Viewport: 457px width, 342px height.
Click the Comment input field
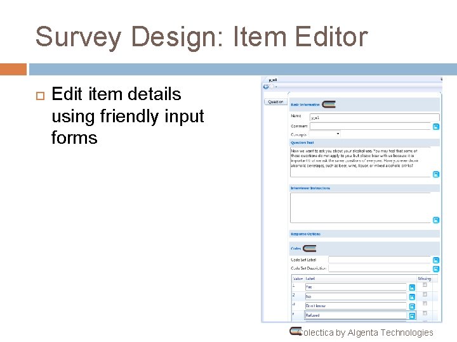(x=370, y=126)
